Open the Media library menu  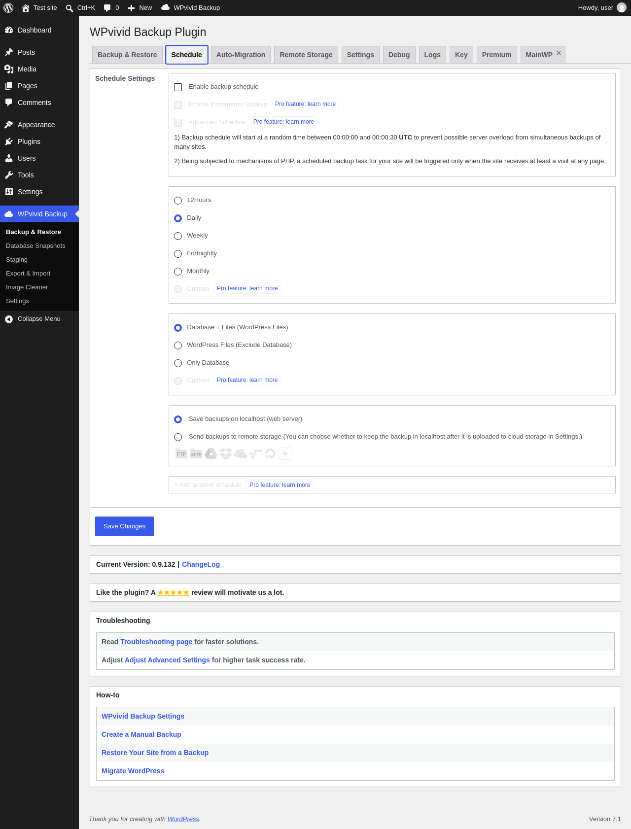[39, 69]
